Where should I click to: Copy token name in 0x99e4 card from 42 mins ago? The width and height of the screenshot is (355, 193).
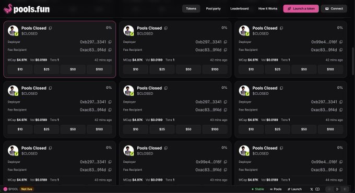[x=281, y=28]
